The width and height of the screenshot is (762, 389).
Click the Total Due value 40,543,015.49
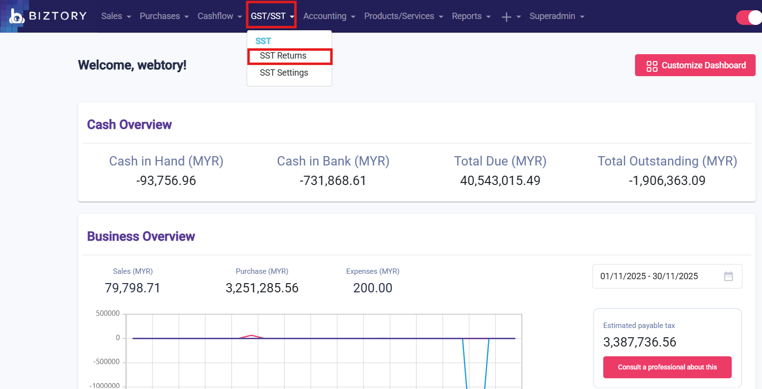(x=500, y=181)
